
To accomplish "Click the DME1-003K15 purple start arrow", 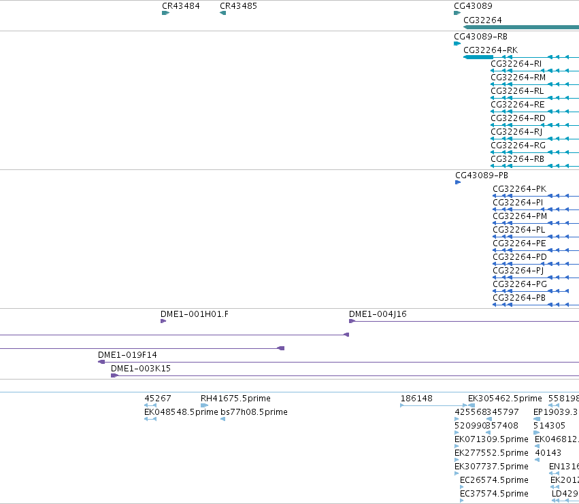I will pyautogui.click(x=114, y=375).
